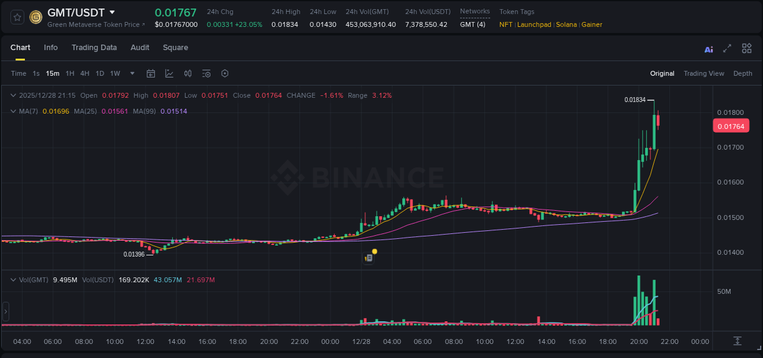This screenshot has height=358, width=763.
Task: Enter fullscreen chart mode via expand arrow icon
Action: tap(726, 48)
